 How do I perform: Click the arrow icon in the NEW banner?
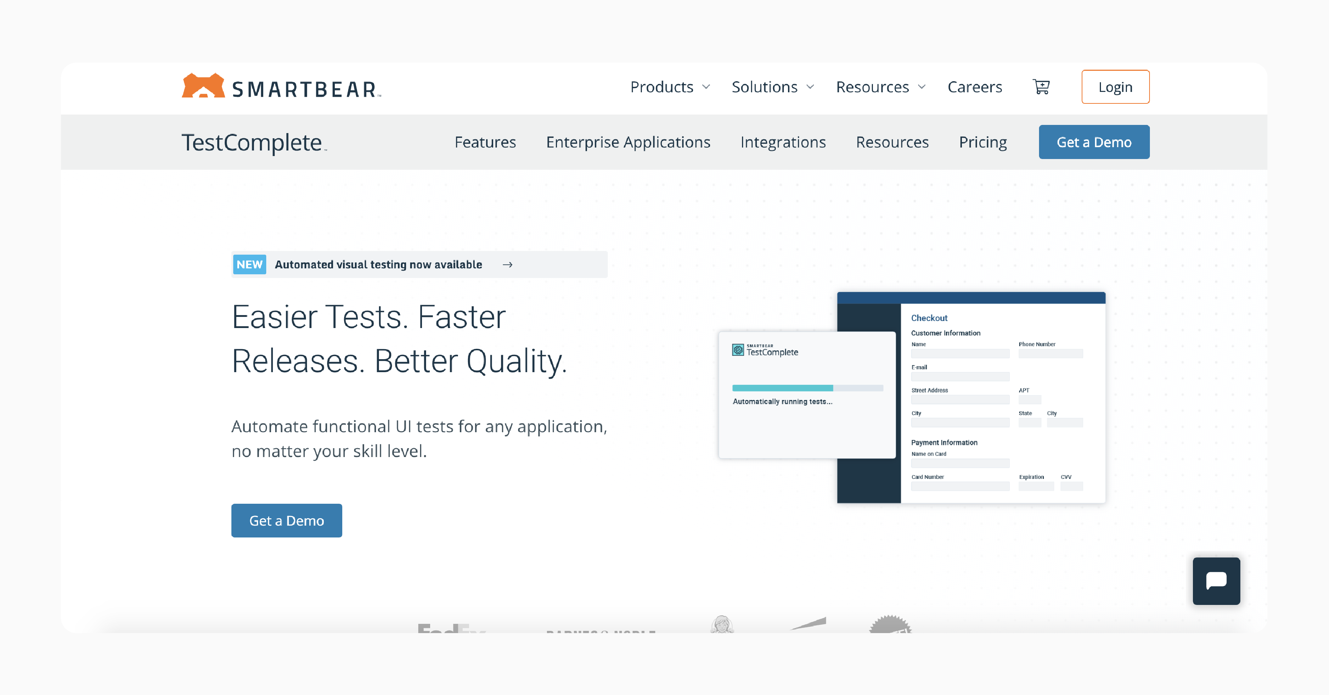click(x=507, y=265)
